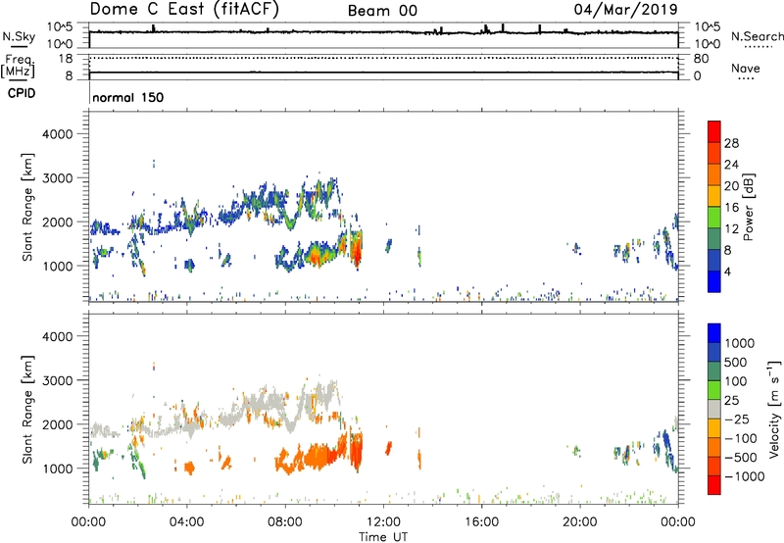Click "Slant Range [km]" label of velocity panel
The height and width of the screenshot is (543, 784).
(27, 410)
